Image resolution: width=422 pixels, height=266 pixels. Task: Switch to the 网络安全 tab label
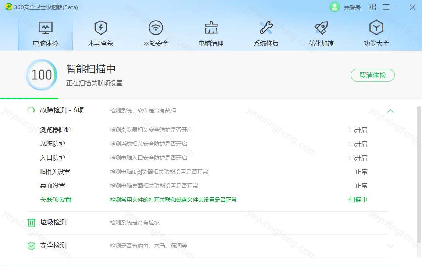tap(156, 43)
